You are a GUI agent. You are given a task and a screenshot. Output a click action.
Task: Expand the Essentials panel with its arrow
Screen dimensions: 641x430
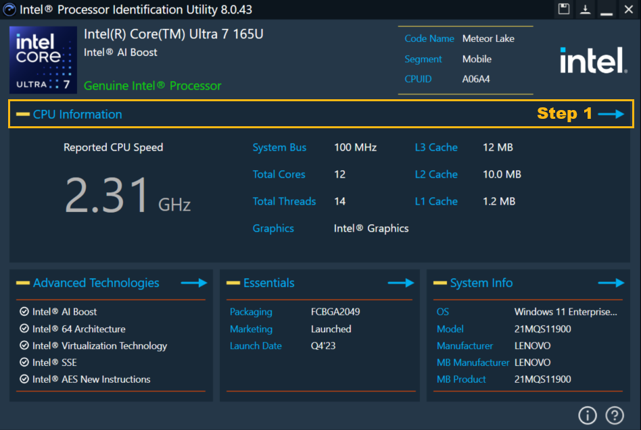coord(400,283)
